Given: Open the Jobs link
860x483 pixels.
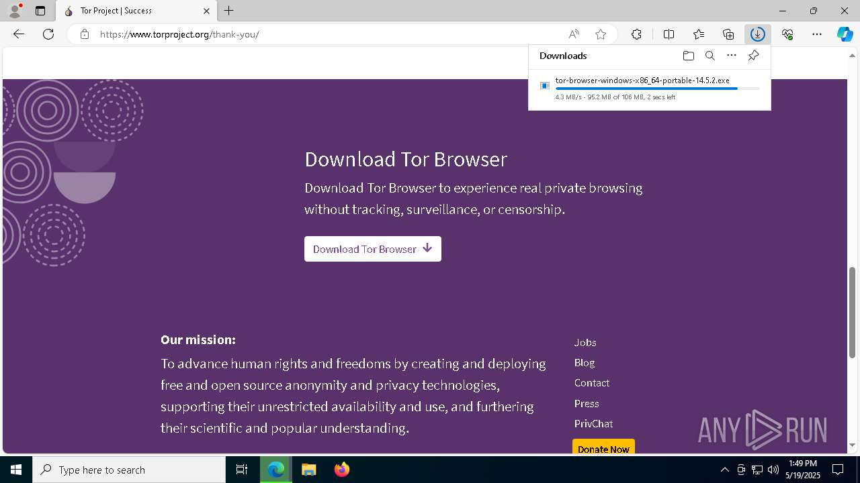Looking at the screenshot, I should click(x=585, y=342).
